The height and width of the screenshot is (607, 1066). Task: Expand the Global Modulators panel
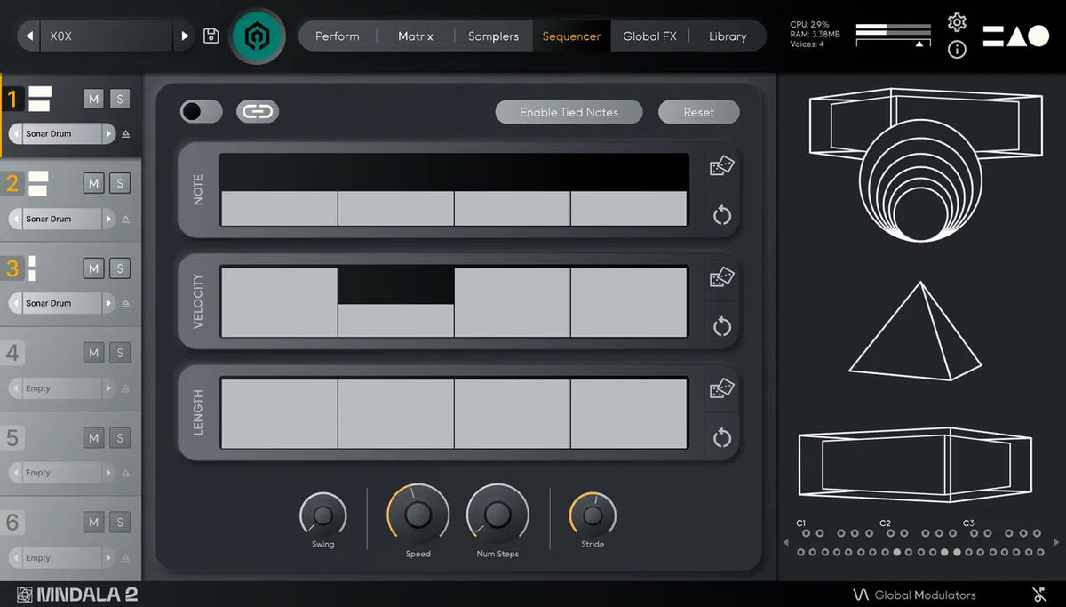(x=915, y=595)
